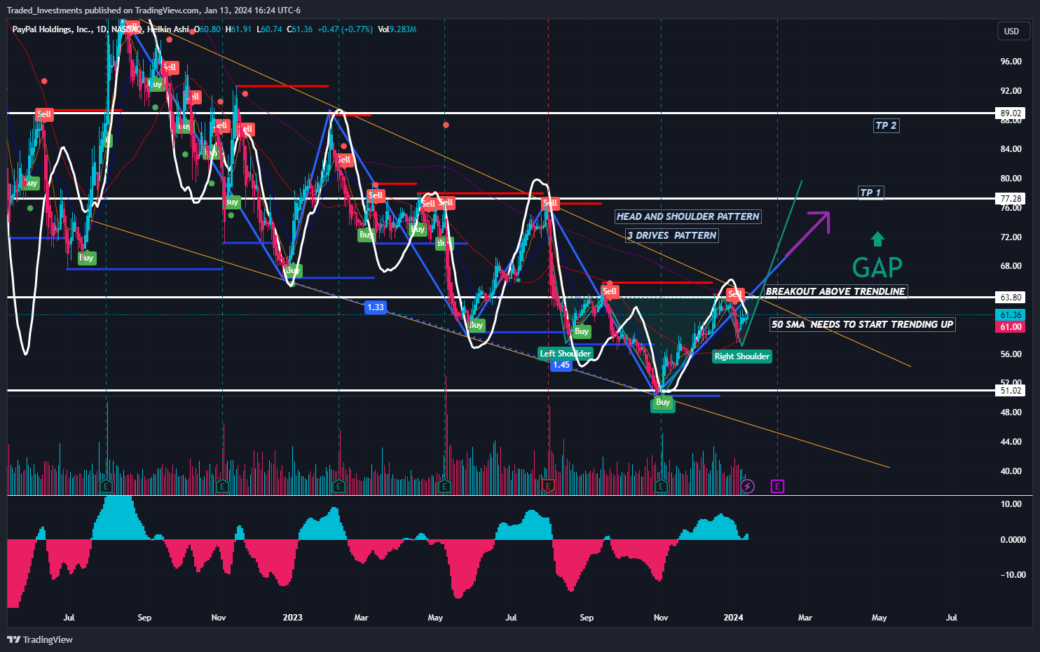Click the Sell signal beside the 63.80 line near September
1040x652 pixels.
(610, 291)
